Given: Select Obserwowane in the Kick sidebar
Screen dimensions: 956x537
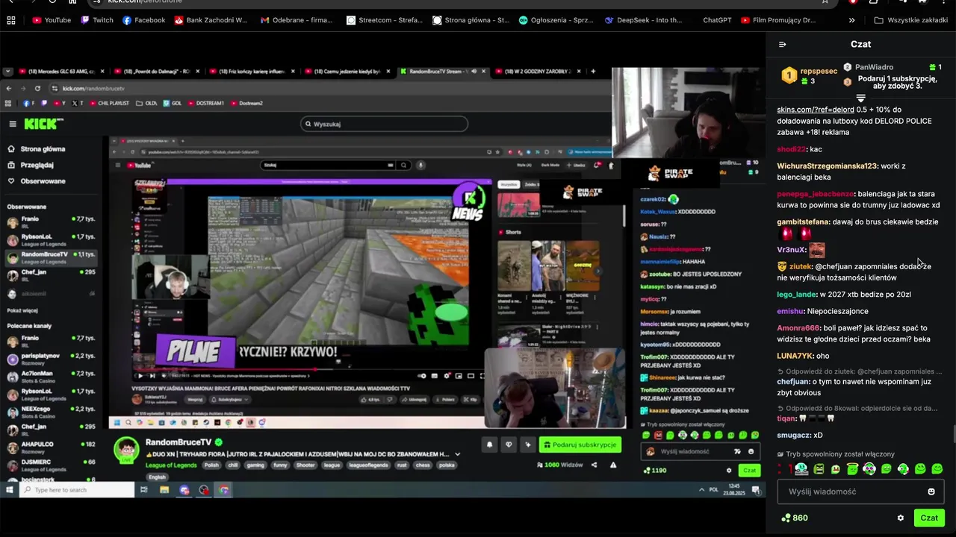Looking at the screenshot, I should tap(37, 181).
